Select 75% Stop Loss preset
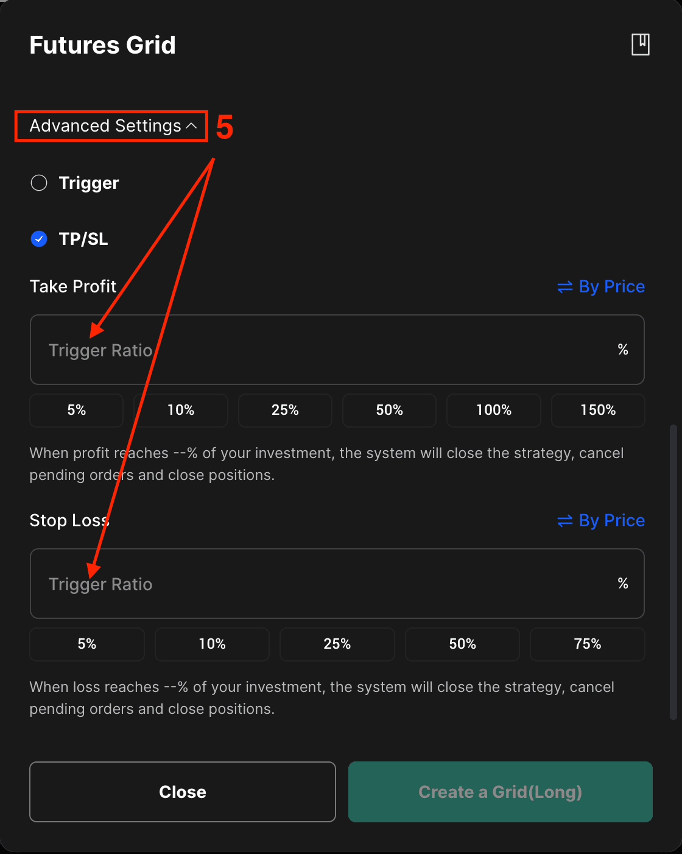The width and height of the screenshot is (682, 854). pos(588,644)
